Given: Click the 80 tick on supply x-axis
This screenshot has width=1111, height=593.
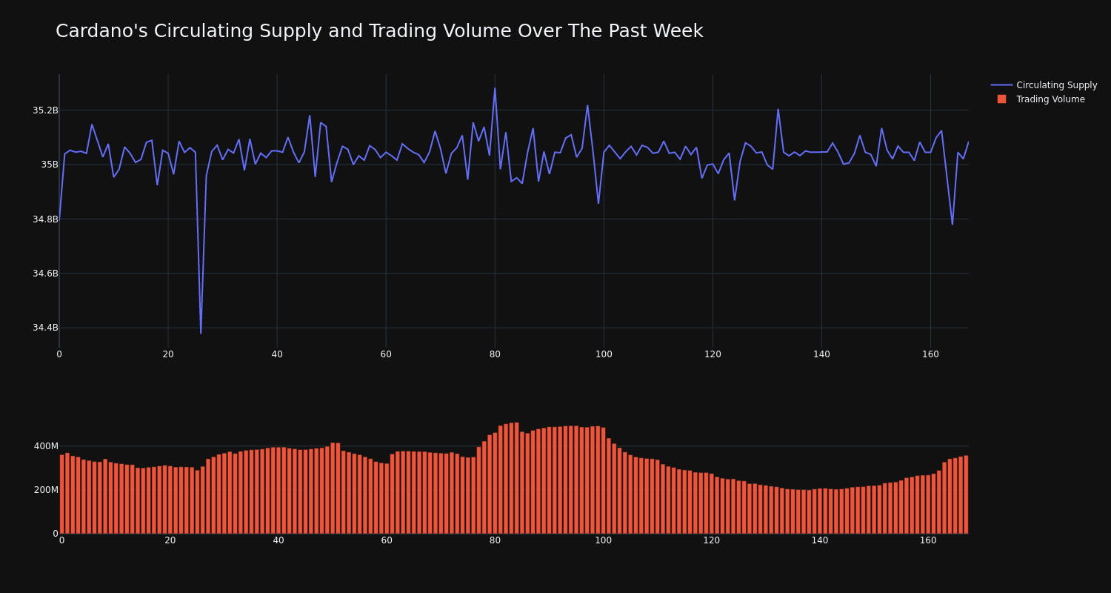Looking at the screenshot, I should click(495, 354).
